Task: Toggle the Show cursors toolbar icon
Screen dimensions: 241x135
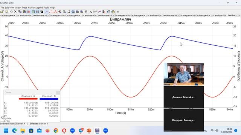Action: tap(38, 12)
